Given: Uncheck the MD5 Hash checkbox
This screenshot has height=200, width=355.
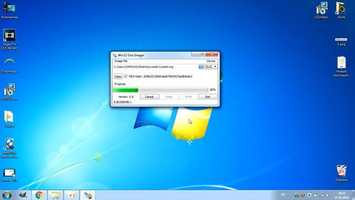Looking at the screenshot, I should (126, 77).
